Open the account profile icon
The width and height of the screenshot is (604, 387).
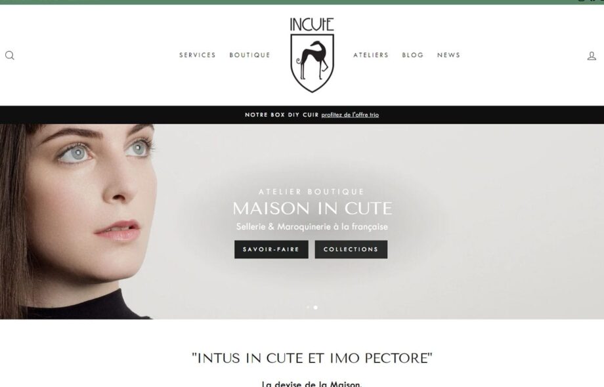tap(592, 56)
